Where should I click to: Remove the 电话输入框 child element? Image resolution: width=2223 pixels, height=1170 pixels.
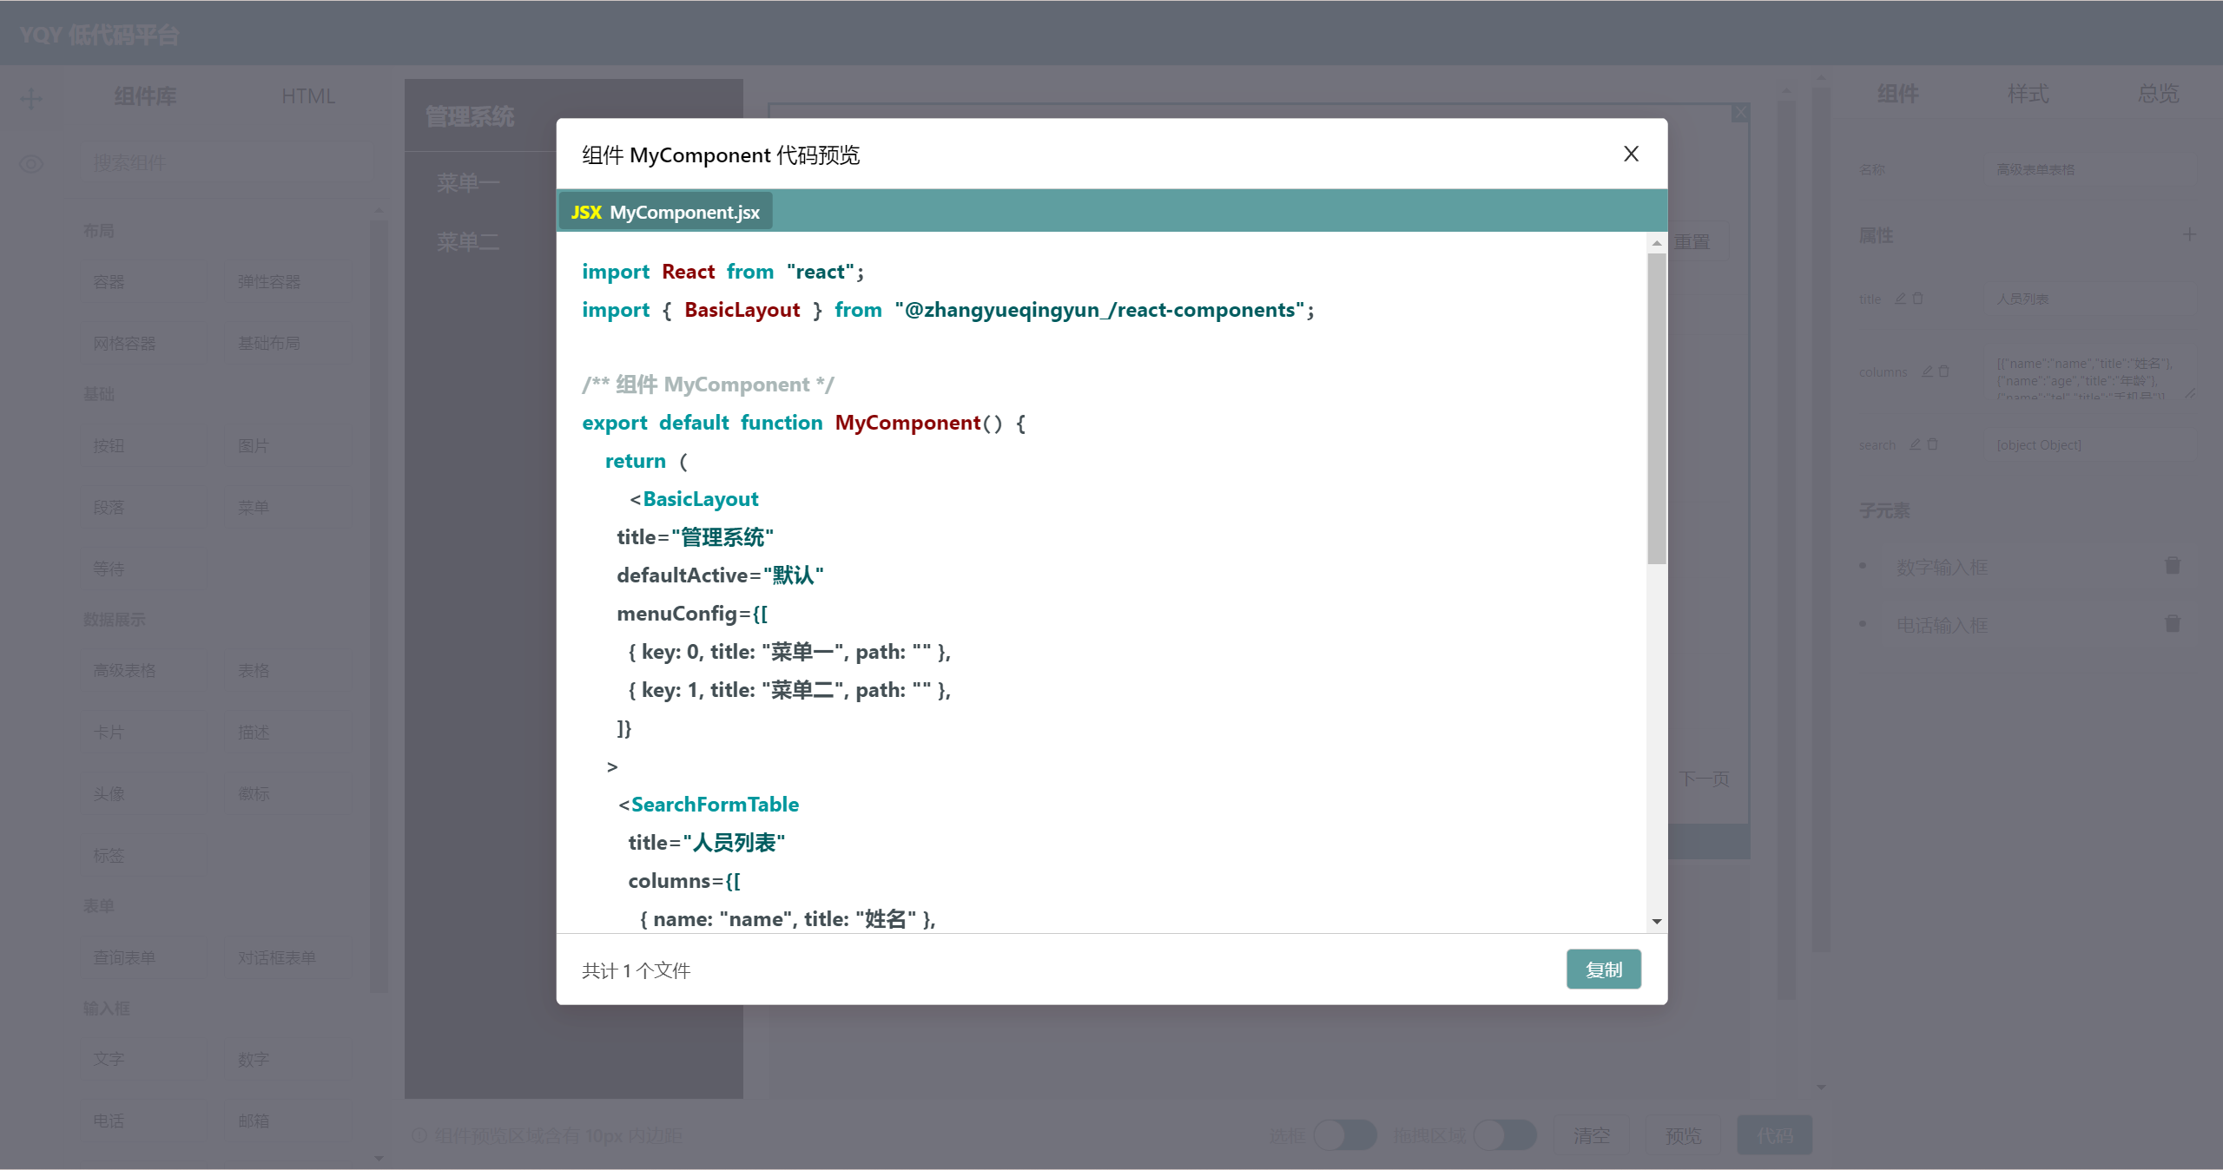(x=2173, y=624)
